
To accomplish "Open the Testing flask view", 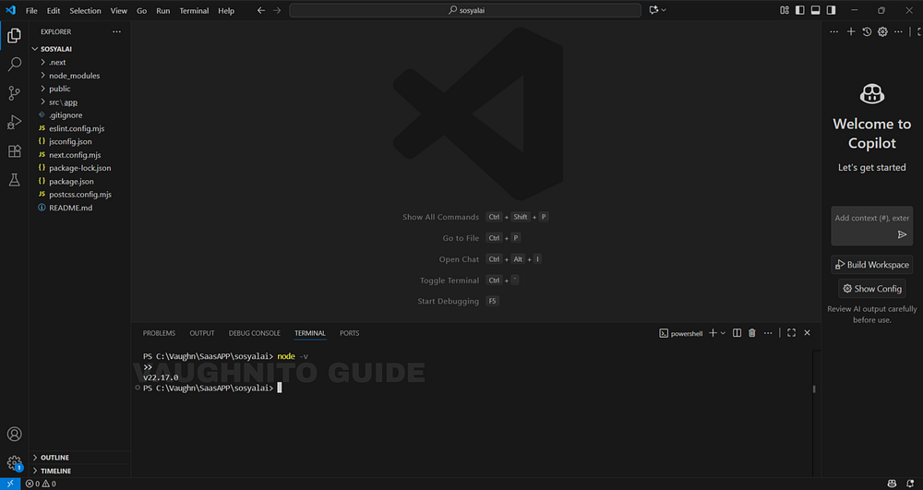I will pyautogui.click(x=14, y=180).
